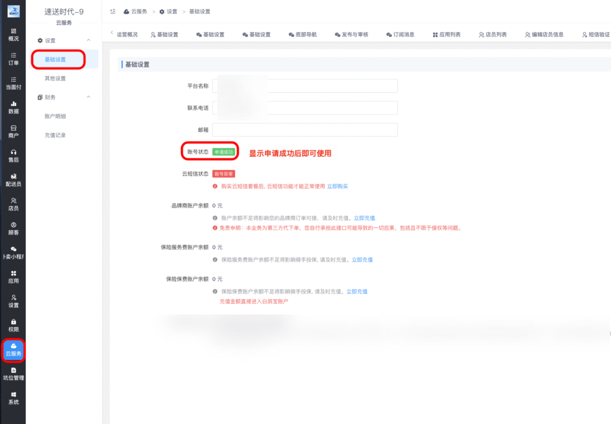Click the 平台名称 input field
Viewport: 611px width, 424px height.
pyautogui.click(x=305, y=86)
